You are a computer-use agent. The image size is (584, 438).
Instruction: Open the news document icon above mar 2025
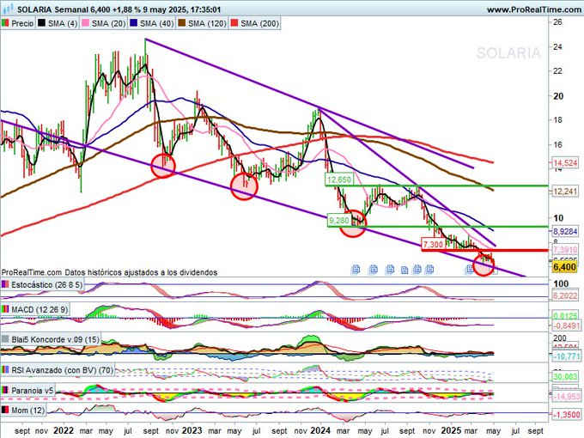[470, 270]
